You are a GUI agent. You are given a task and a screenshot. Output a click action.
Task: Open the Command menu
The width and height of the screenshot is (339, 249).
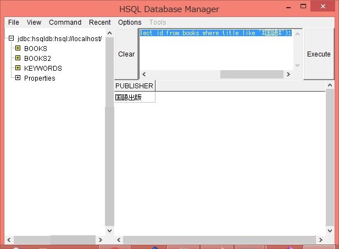point(65,22)
